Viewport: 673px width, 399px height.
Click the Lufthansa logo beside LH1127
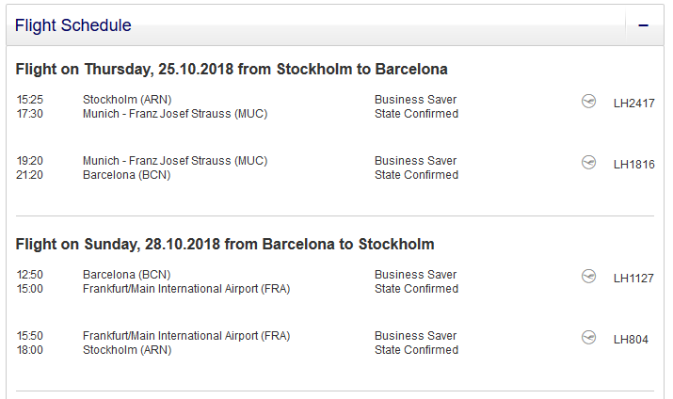tap(589, 277)
